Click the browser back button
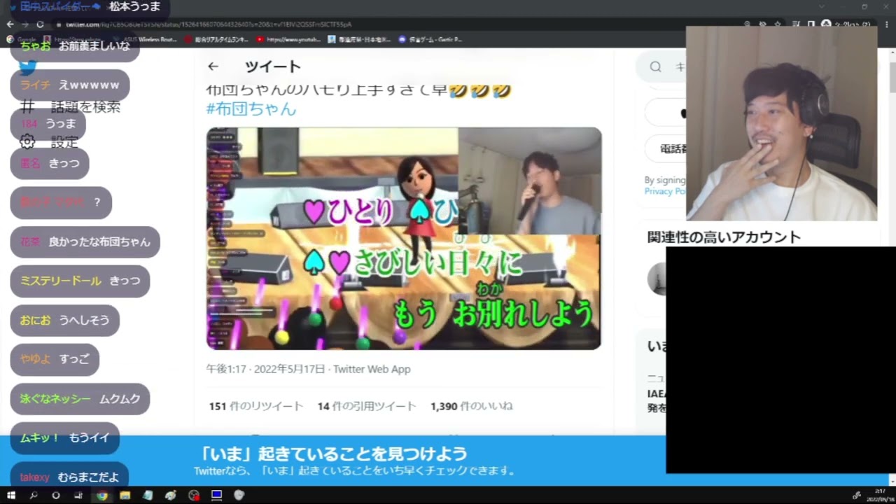 coord(10,24)
